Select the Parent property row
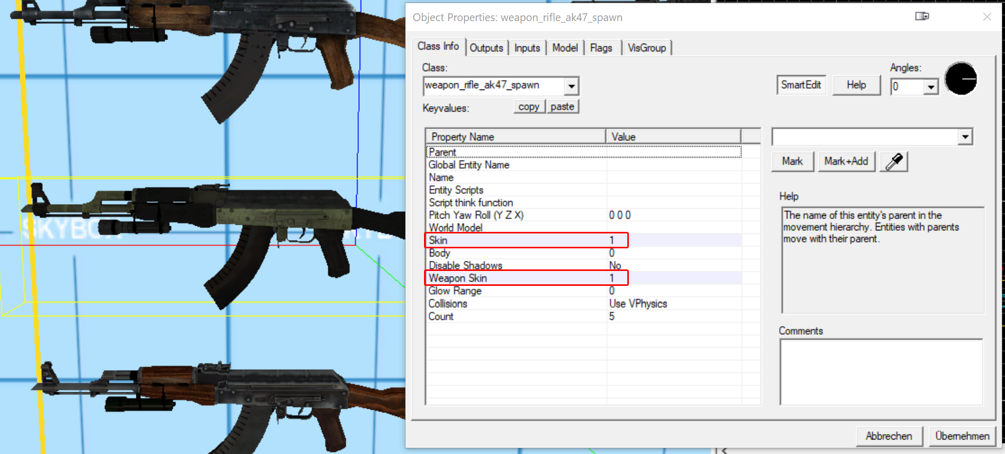The image size is (1005, 454). [x=584, y=152]
